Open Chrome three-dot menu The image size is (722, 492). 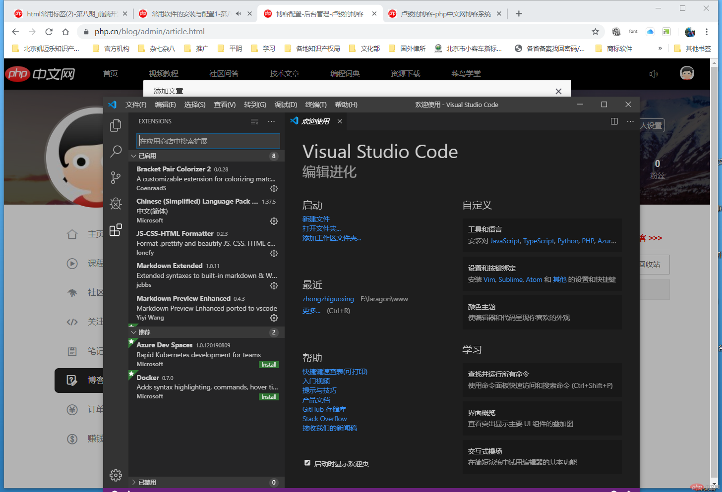[x=707, y=32]
